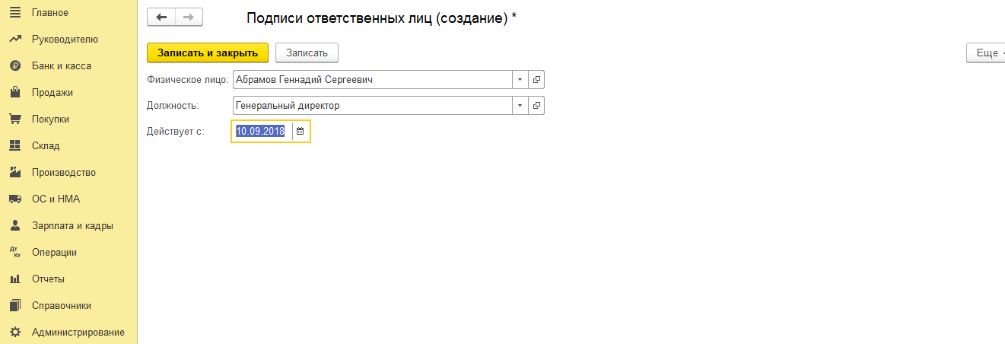Screen dimensions: 1005x344
Task: Open the Зарплата и кадры section
Action: tap(73, 226)
